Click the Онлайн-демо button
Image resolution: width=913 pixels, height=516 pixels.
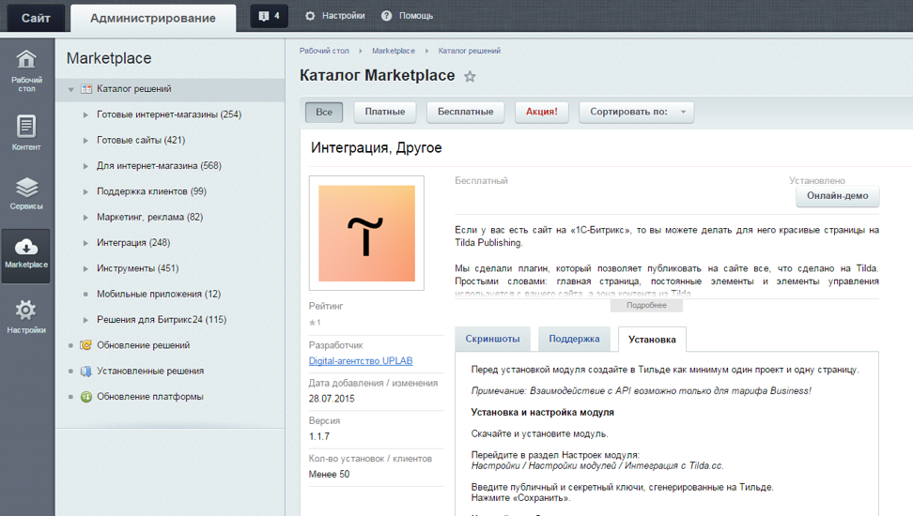coord(837,197)
